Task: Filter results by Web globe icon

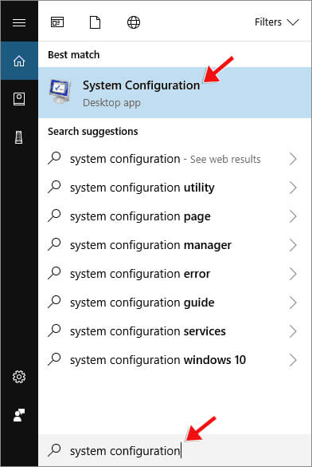Action: 134,22
